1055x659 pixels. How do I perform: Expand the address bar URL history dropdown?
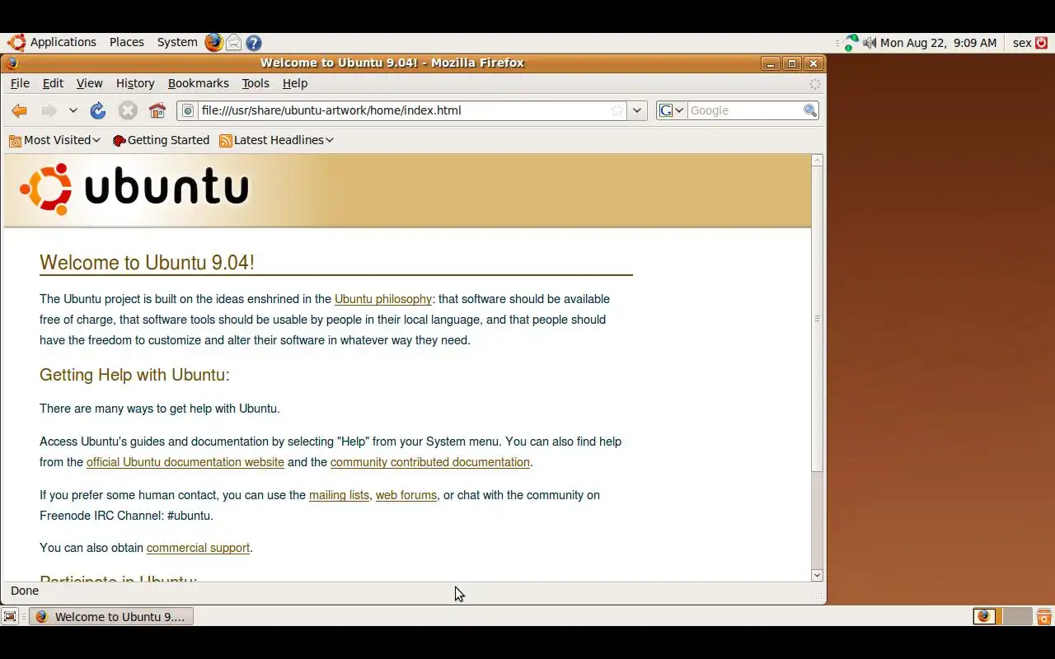637,110
